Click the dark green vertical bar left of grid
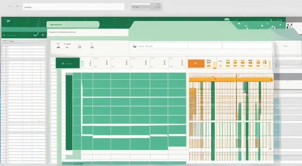This screenshot has height=166, width=302. coord(69,112)
